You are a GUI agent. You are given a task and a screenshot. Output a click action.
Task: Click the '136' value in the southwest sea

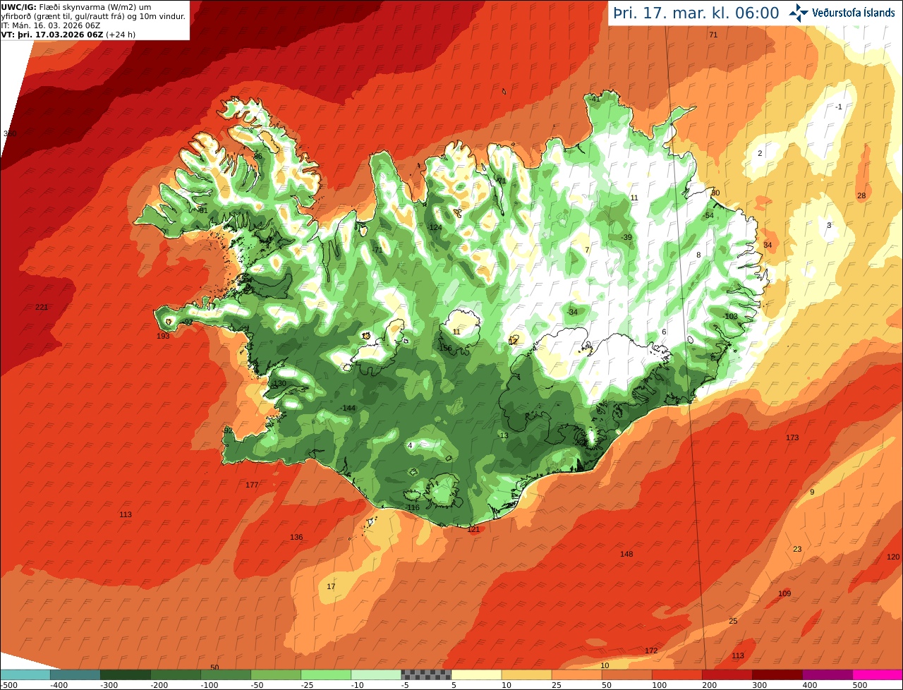tap(296, 537)
